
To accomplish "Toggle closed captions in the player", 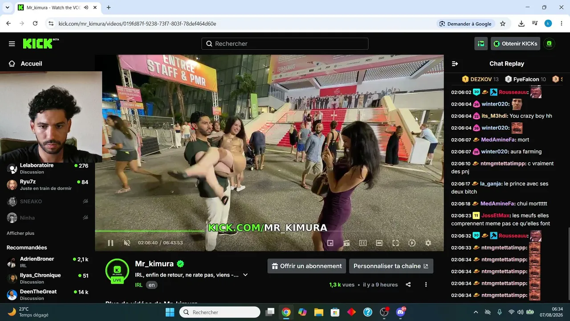I will pos(363,243).
